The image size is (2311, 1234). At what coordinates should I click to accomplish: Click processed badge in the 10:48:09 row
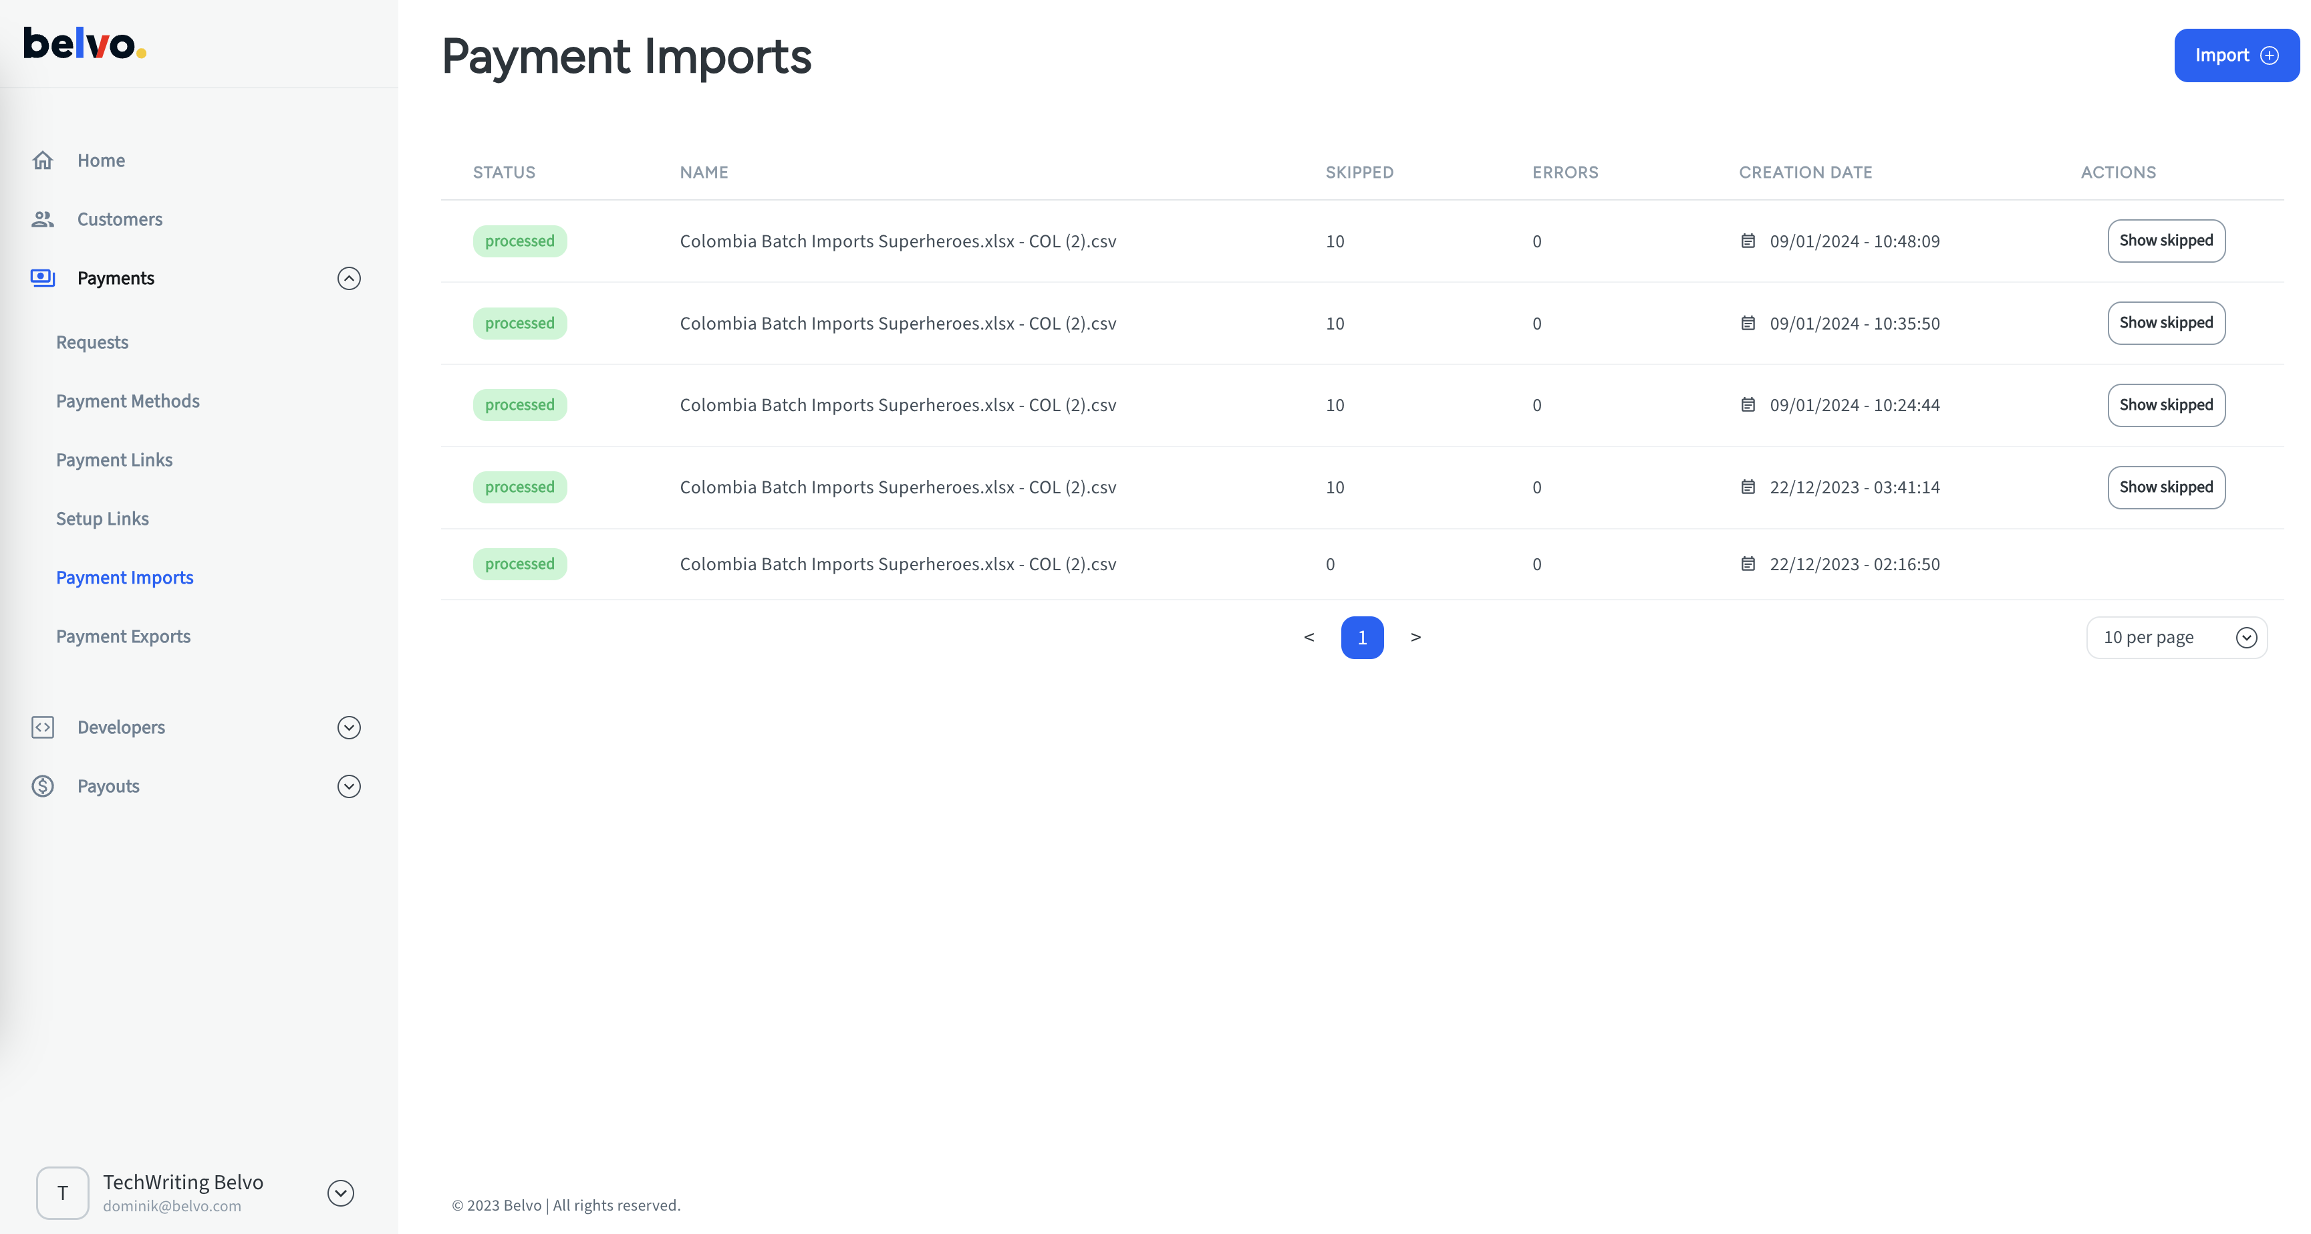[521, 241]
